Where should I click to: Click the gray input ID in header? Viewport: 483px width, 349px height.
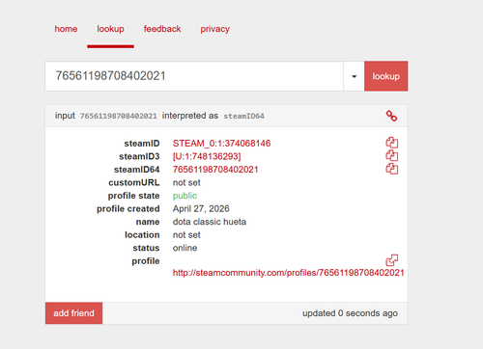pyautogui.click(x=118, y=116)
